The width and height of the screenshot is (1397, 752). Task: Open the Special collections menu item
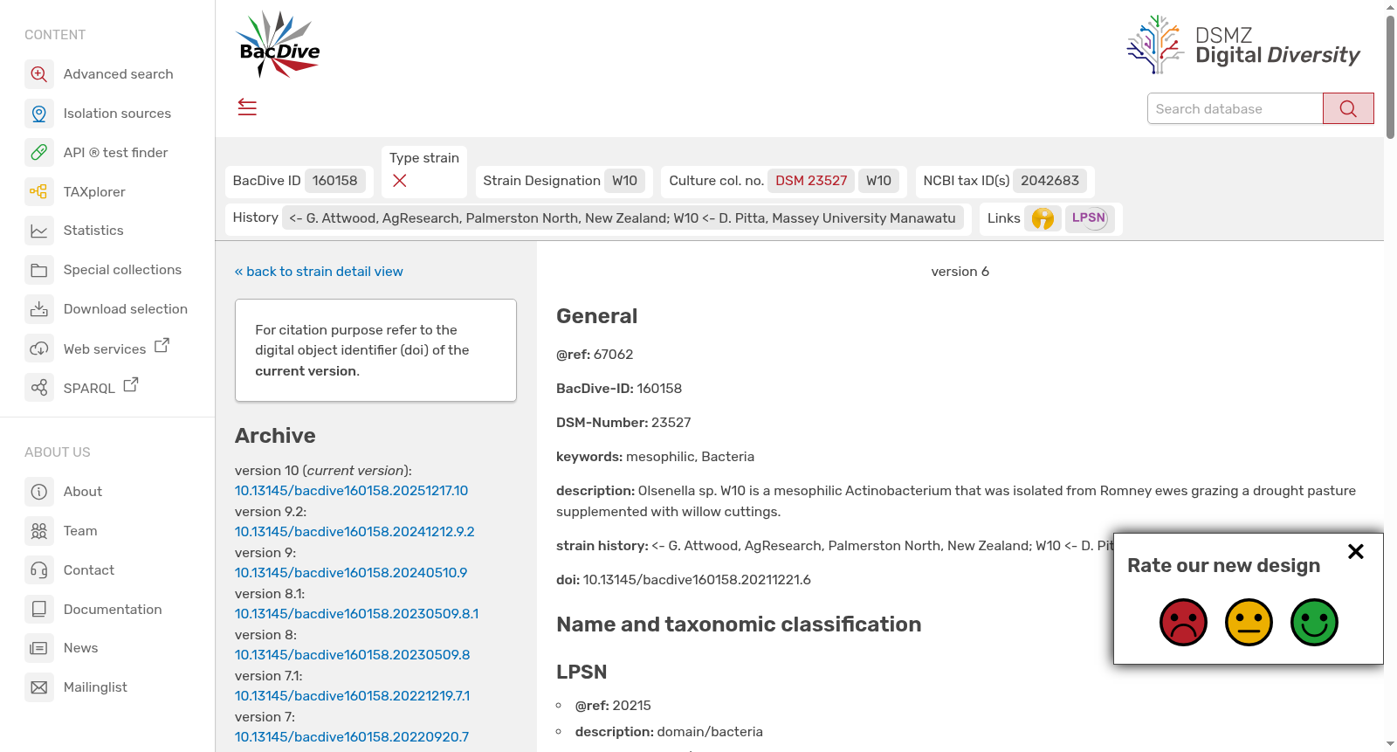(122, 270)
